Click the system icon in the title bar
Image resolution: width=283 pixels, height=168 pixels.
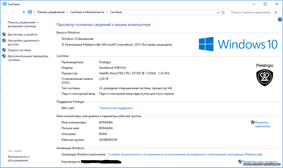point(4,4)
